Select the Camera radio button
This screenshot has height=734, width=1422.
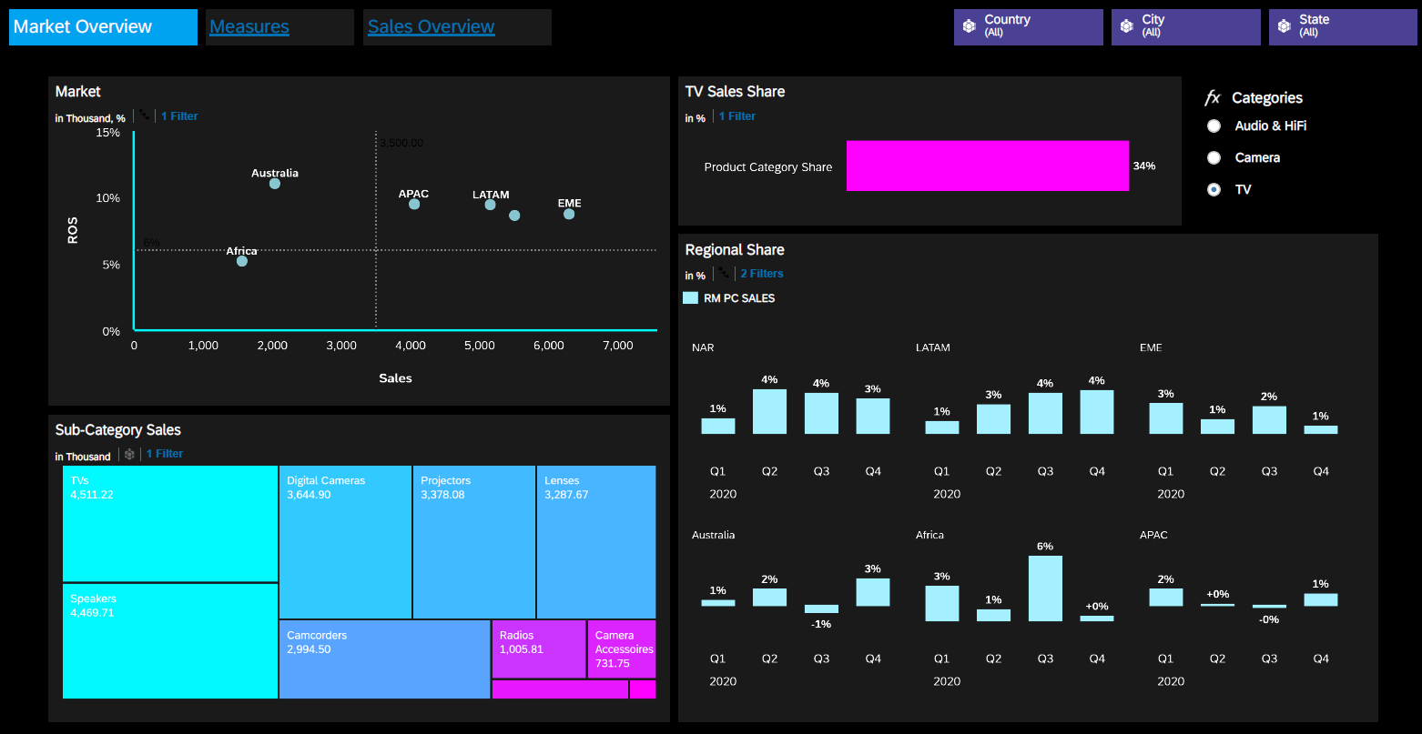pos(1214,157)
